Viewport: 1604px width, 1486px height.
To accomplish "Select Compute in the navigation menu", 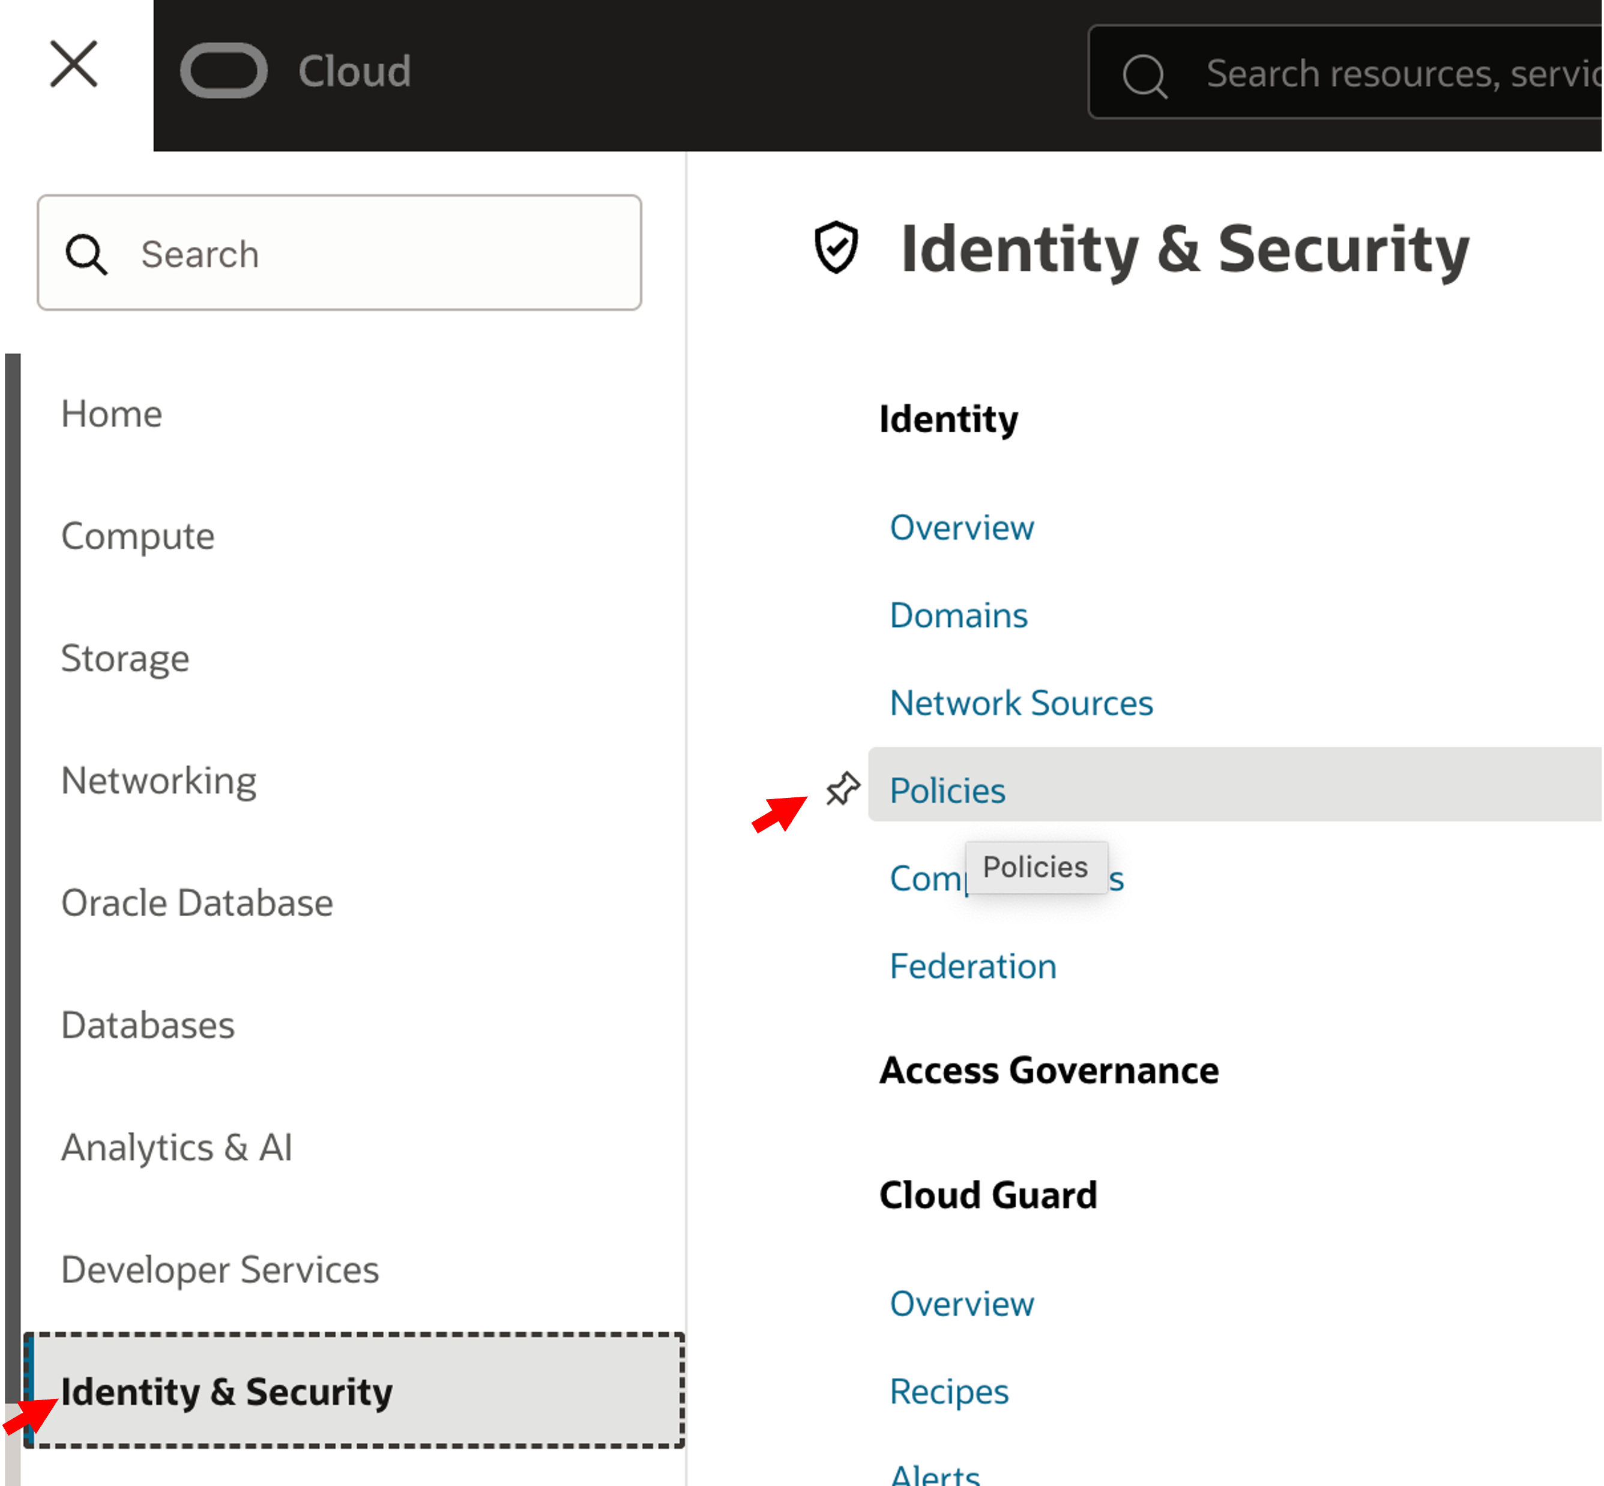I will click(x=138, y=536).
